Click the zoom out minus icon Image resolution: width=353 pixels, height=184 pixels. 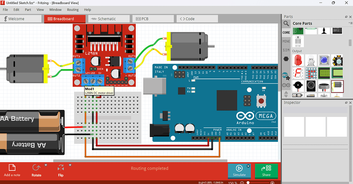pyautogui.click(x=242, y=183)
